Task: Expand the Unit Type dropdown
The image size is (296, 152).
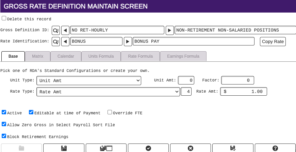Action: pyautogui.click(x=89, y=81)
